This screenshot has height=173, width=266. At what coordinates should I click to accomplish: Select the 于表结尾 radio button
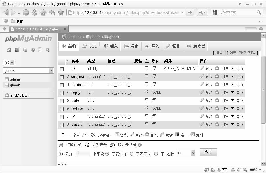pyautogui.click(x=107, y=154)
